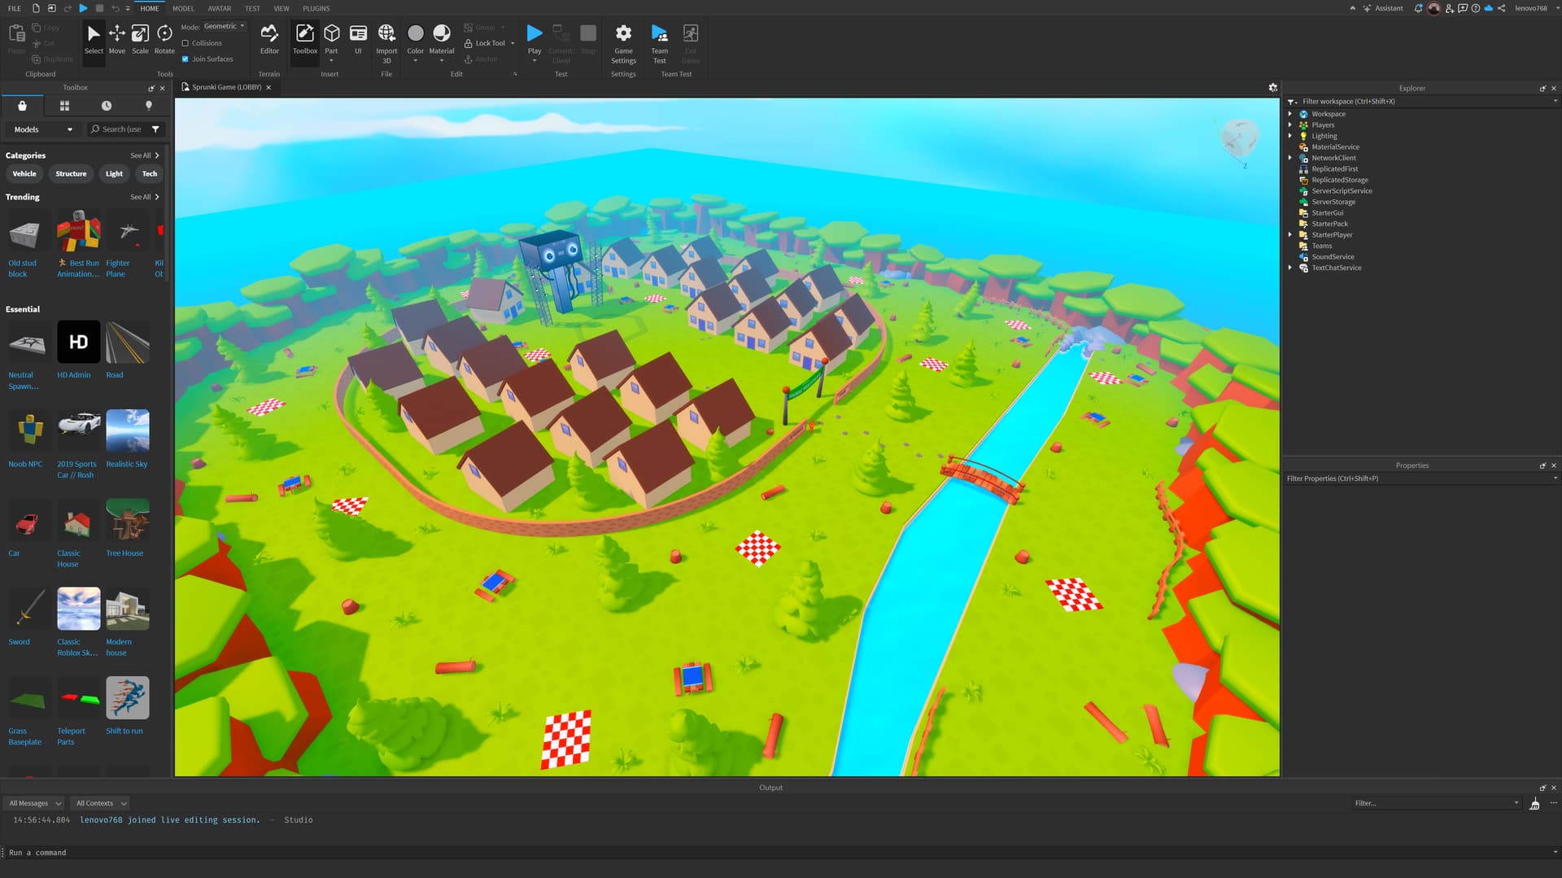The height and width of the screenshot is (878, 1562).
Task: Open the Models category dropdown in Toolbox
Action: coord(41,129)
